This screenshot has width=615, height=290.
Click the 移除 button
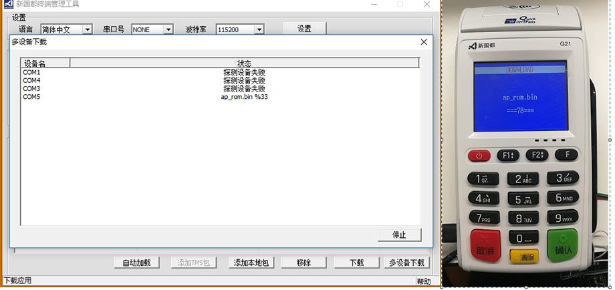(304, 263)
